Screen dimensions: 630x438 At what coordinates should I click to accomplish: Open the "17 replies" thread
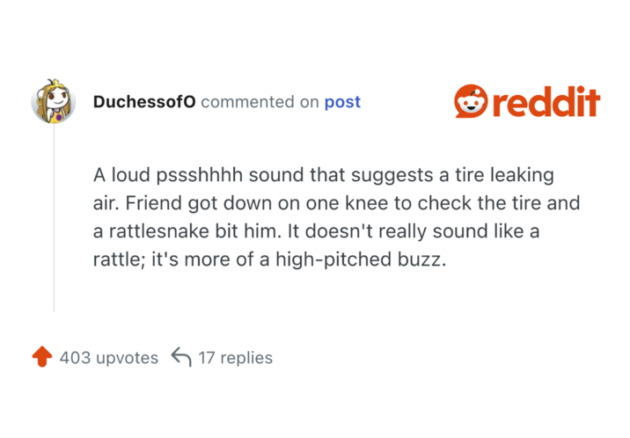(x=235, y=358)
